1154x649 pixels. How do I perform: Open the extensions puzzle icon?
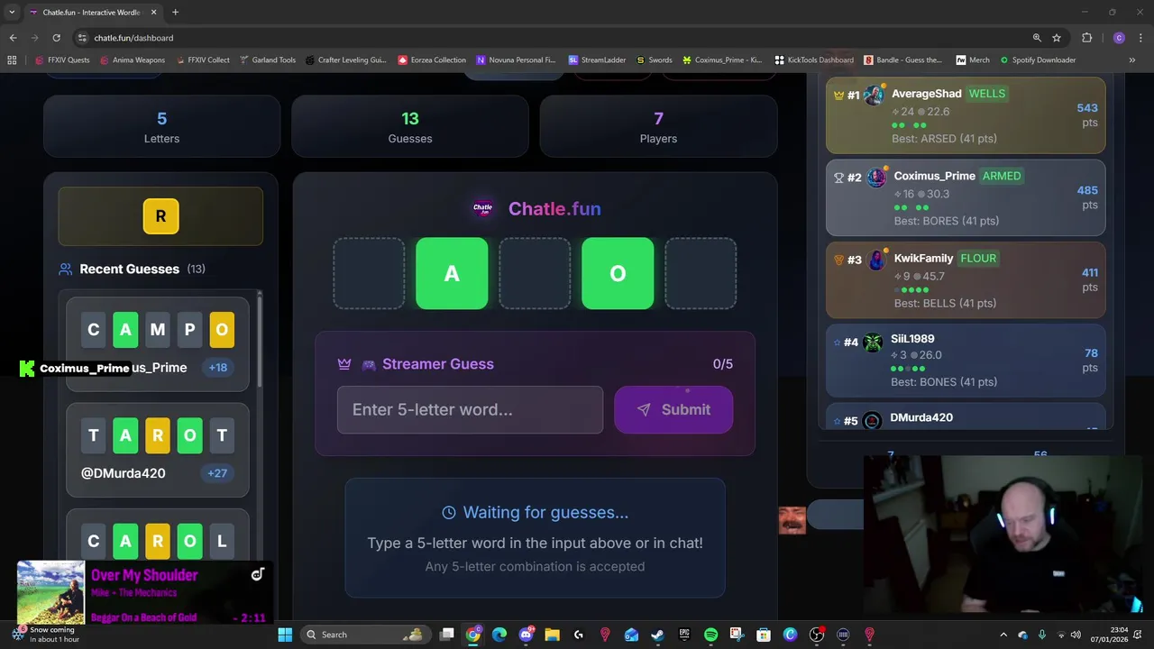click(1086, 38)
